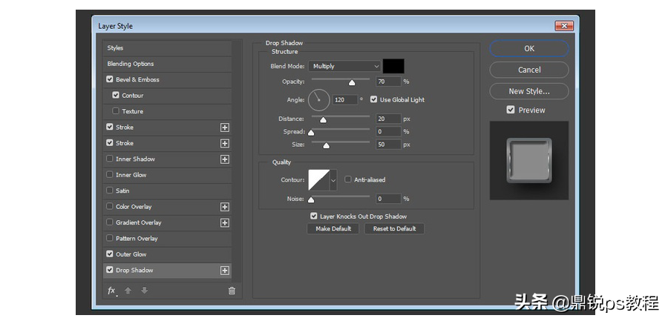This screenshot has height=321, width=668.
Task: Open the black shadow color swatch
Action: [393, 67]
